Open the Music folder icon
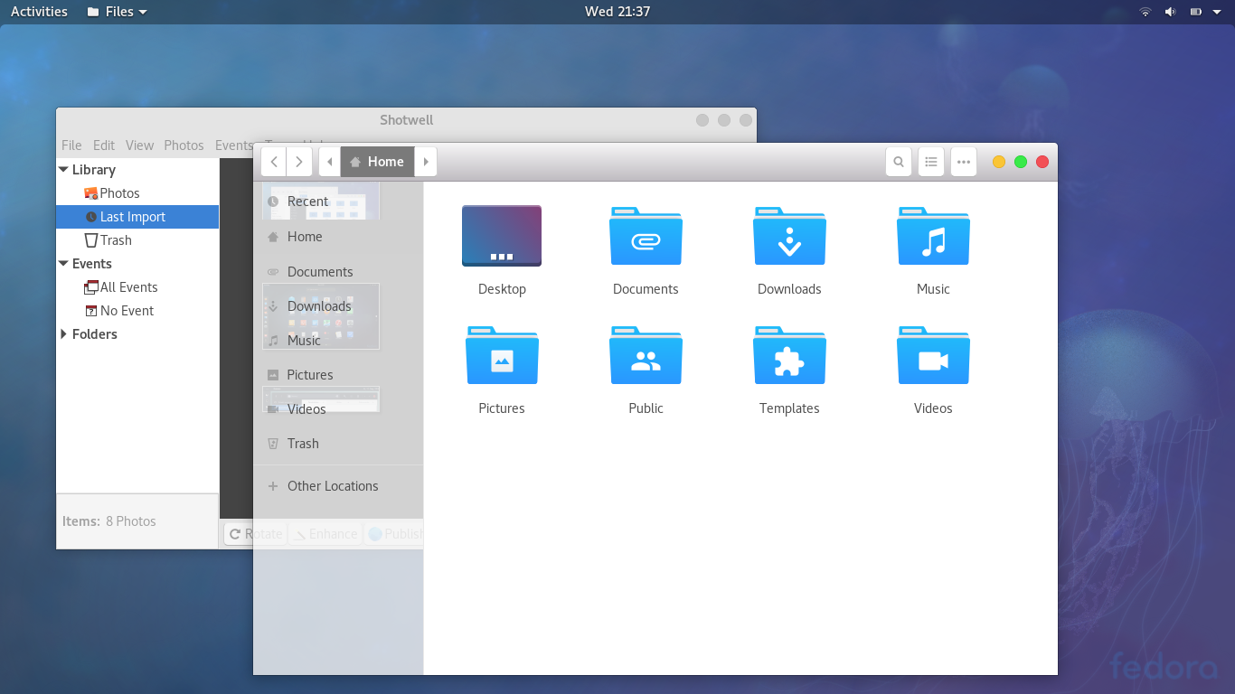Screen dimensions: 1235x694 pos(933,237)
